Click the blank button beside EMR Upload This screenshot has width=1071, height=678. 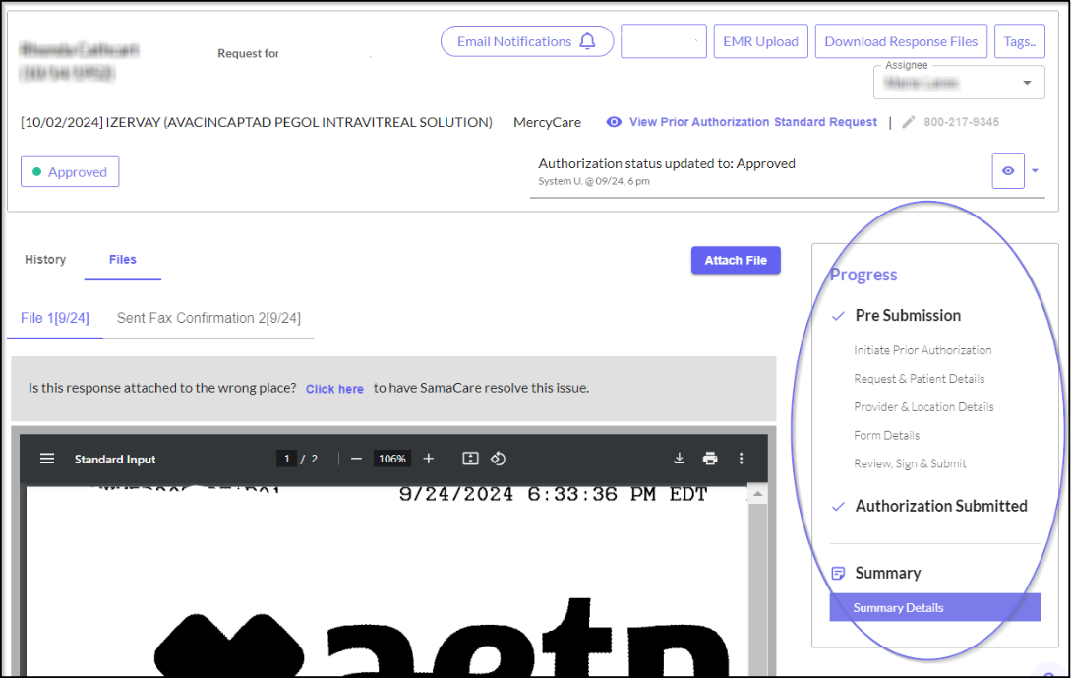pyautogui.click(x=663, y=41)
